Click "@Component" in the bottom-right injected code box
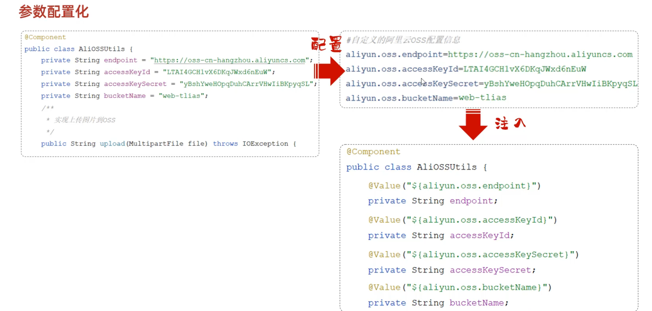 click(x=374, y=152)
